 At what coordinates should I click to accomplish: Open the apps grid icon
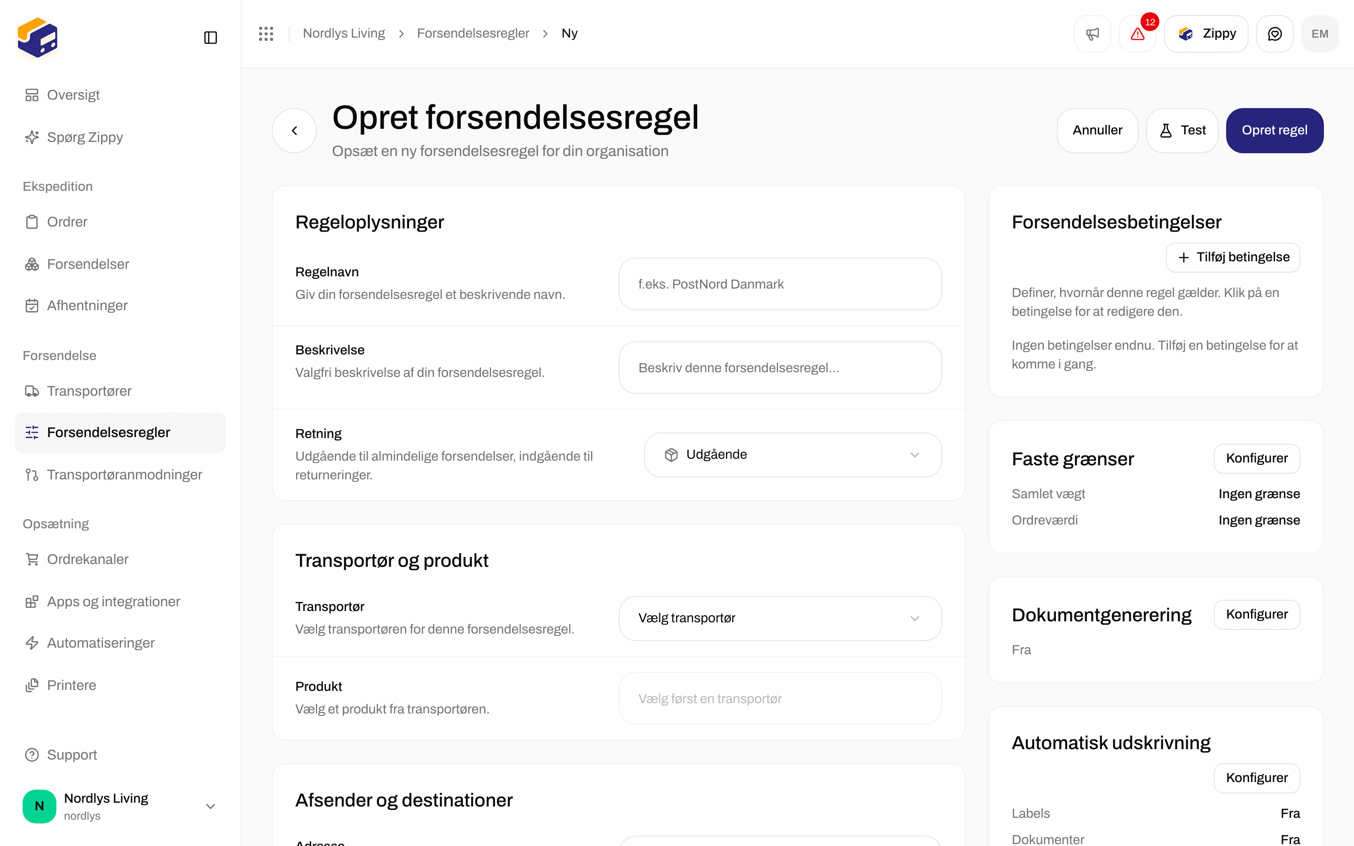[266, 33]
